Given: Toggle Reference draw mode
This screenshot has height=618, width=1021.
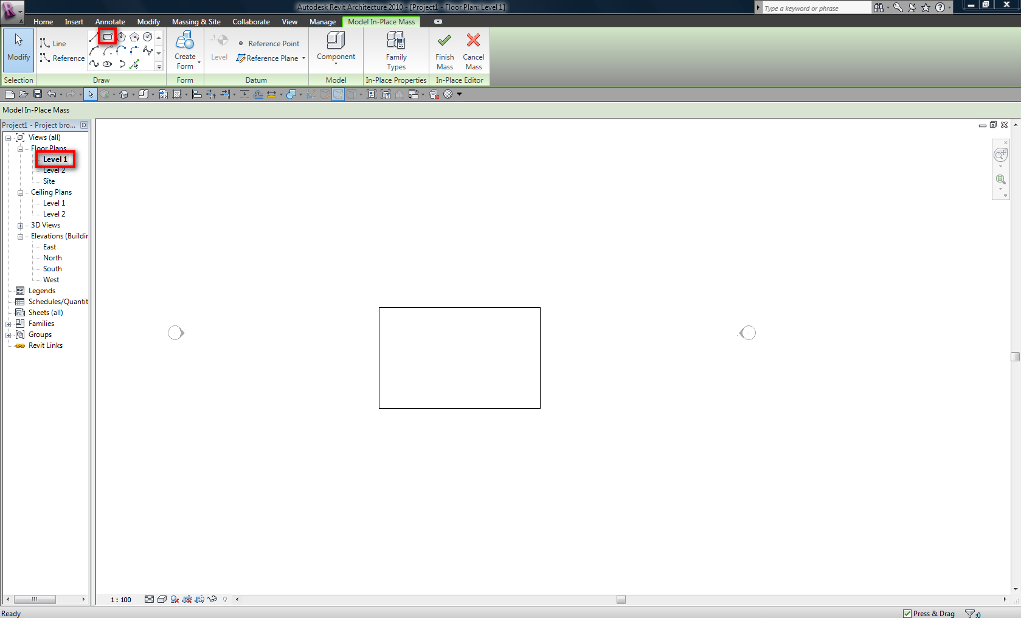Looking at the screenshot, I should tap(62, 58).
